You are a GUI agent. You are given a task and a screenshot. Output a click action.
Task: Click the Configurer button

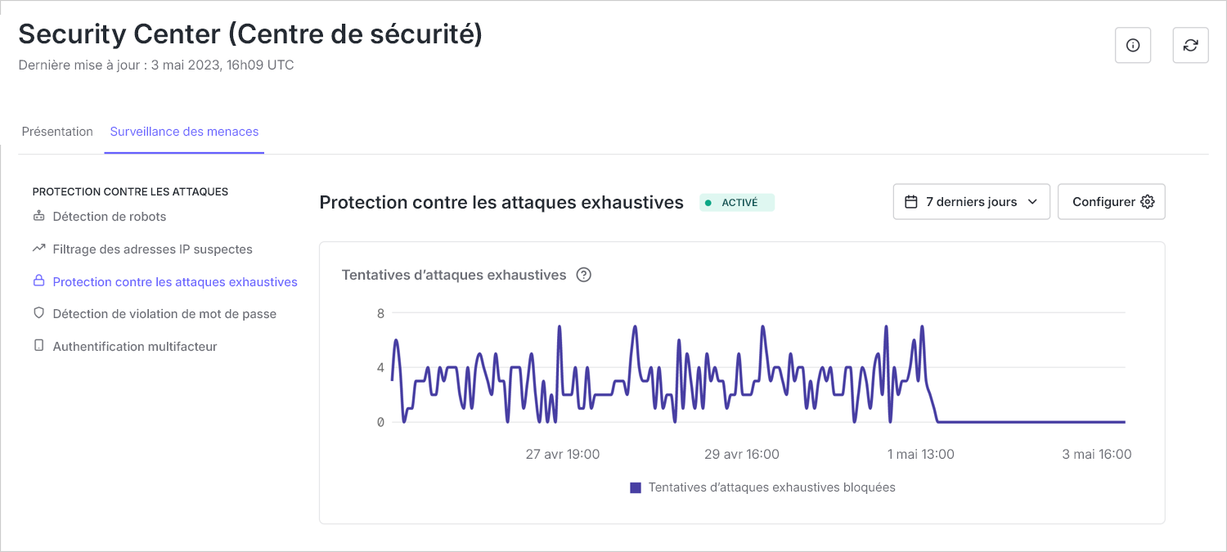(1112, 202)
